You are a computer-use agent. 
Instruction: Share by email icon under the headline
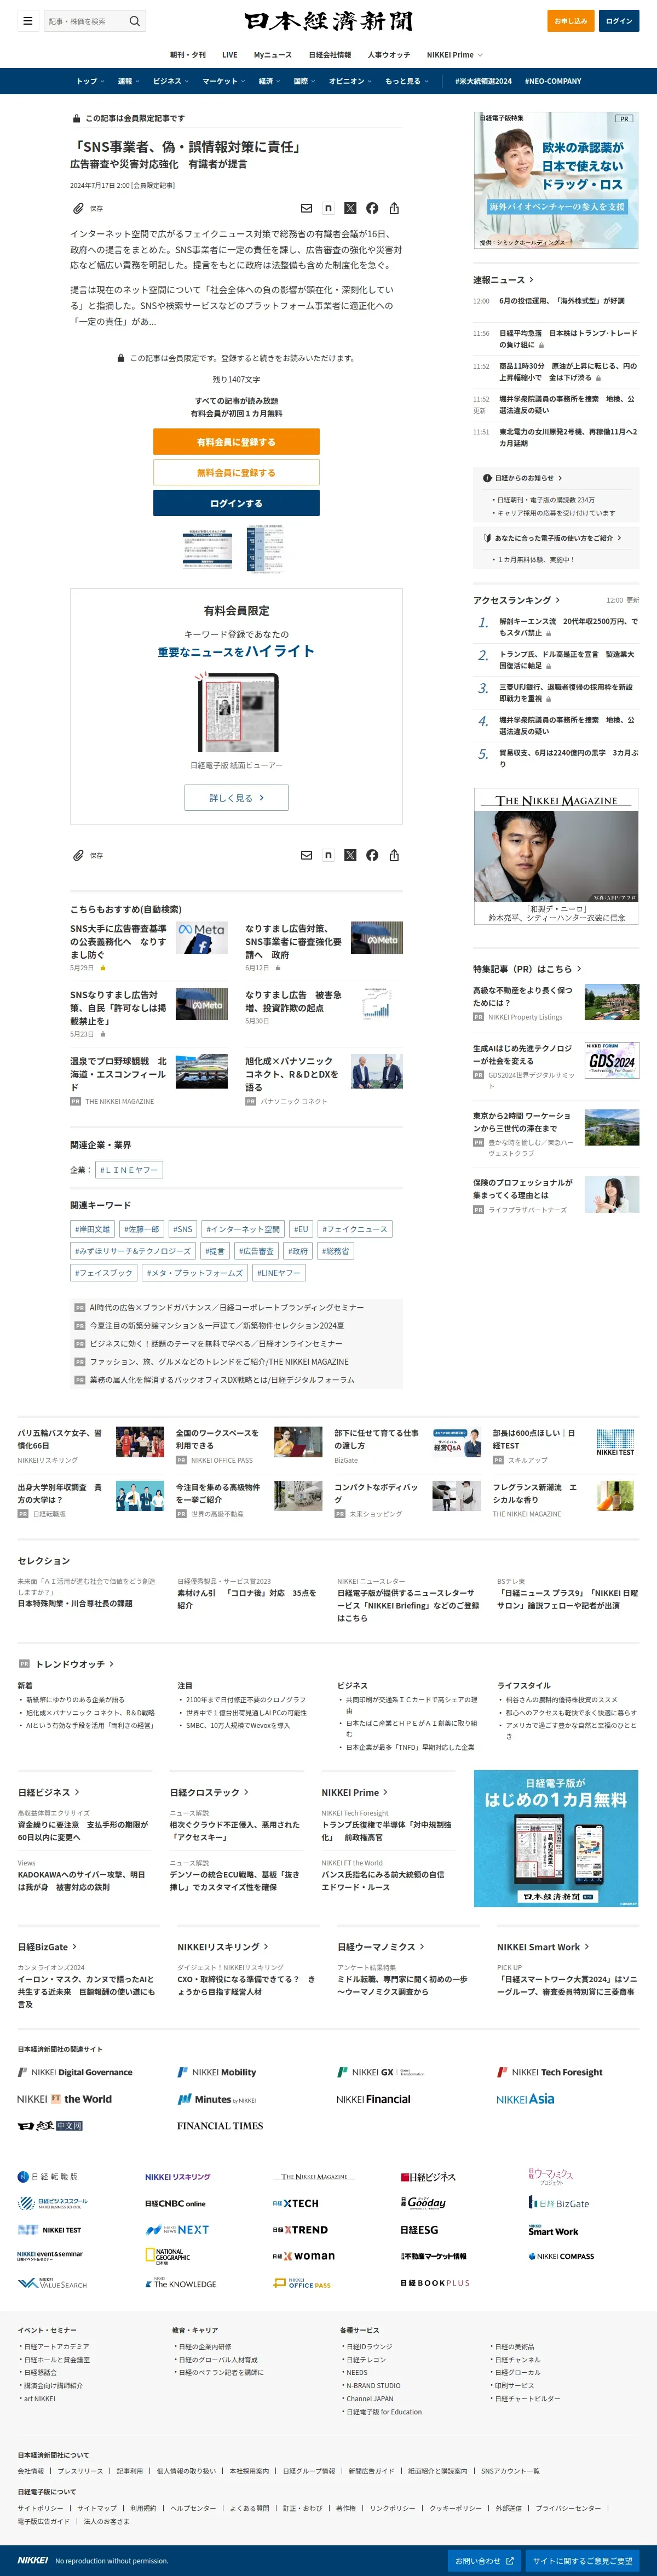[306, 208]
